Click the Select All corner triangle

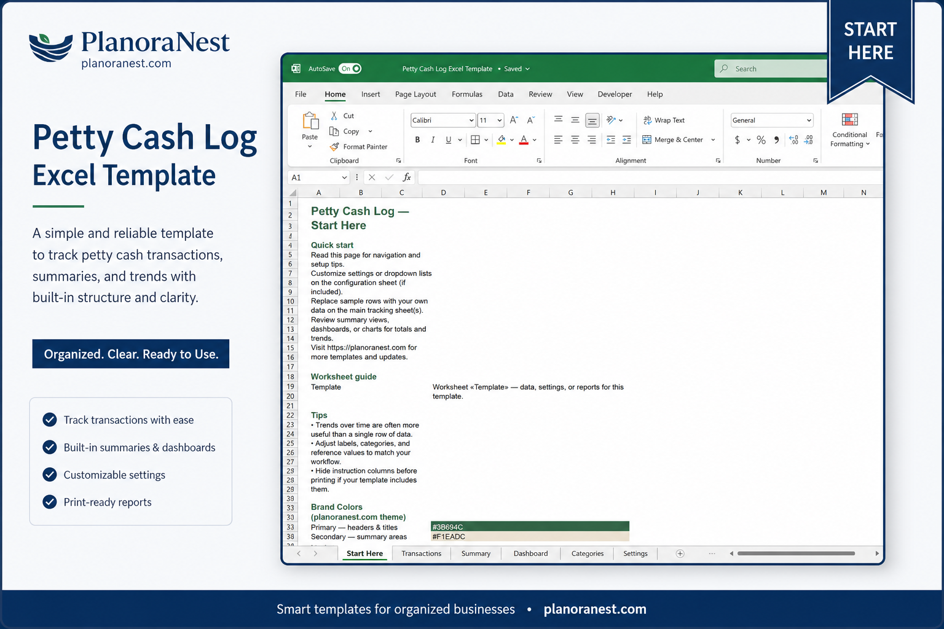pos(293,192)
